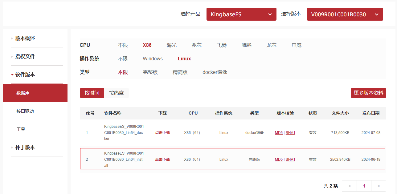
Task: Click 文件大小 column header
Action: click(340, 113)
